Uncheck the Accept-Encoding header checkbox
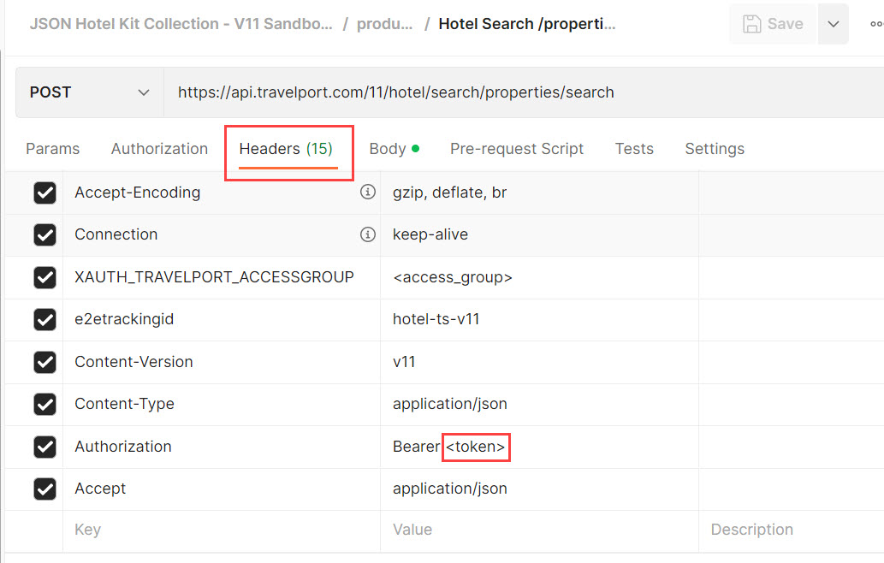This screenshot has height=563, width=884. tap(44, 193)
